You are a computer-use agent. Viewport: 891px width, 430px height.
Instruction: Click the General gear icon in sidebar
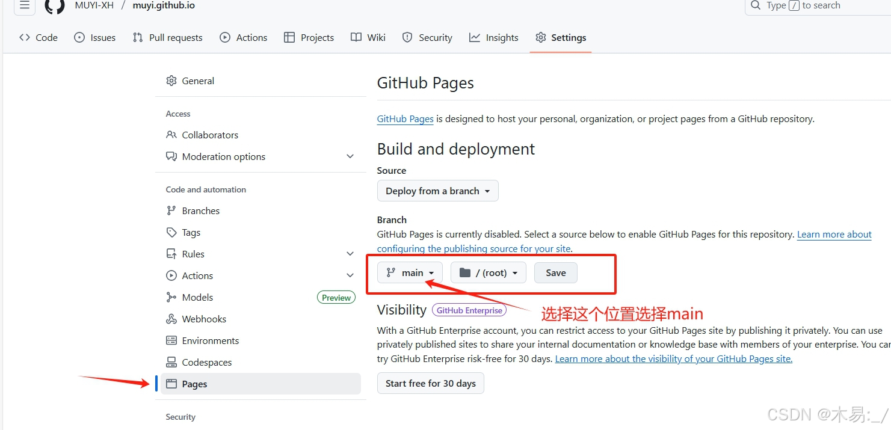171,81
